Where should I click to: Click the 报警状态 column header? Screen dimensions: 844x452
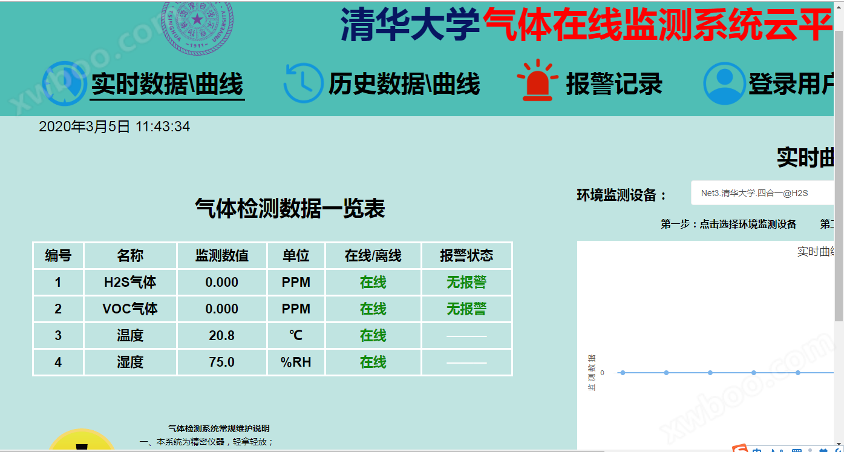point(466,256)
